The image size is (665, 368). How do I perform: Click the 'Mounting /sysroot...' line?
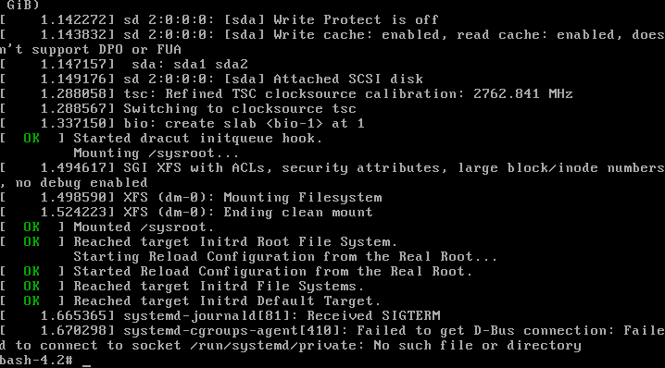(157, 153)
